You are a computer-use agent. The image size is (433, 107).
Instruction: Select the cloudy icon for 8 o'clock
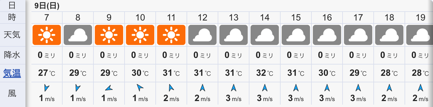click(78, 35)
